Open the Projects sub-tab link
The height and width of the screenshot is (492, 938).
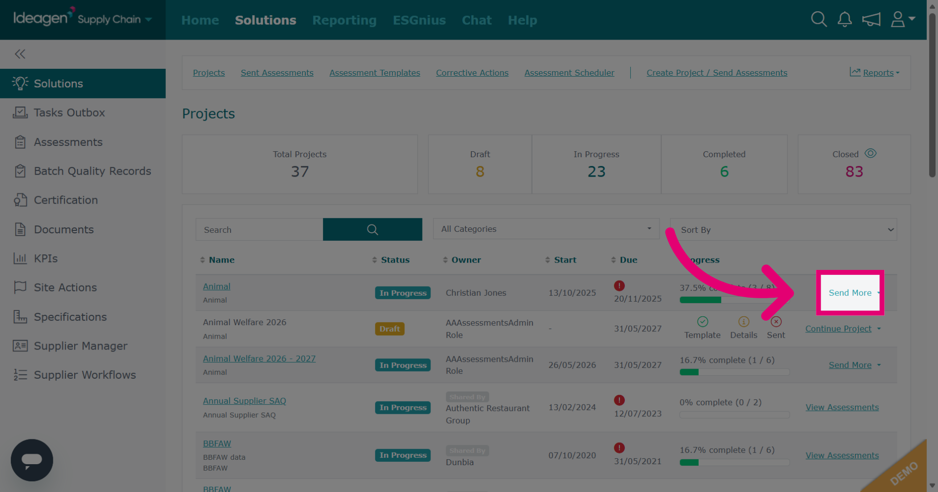click(x=209, y=72)
